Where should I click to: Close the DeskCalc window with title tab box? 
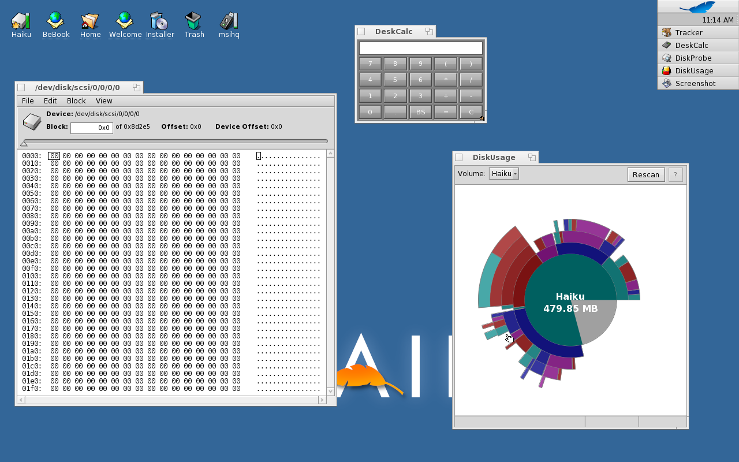click(361, 31)
